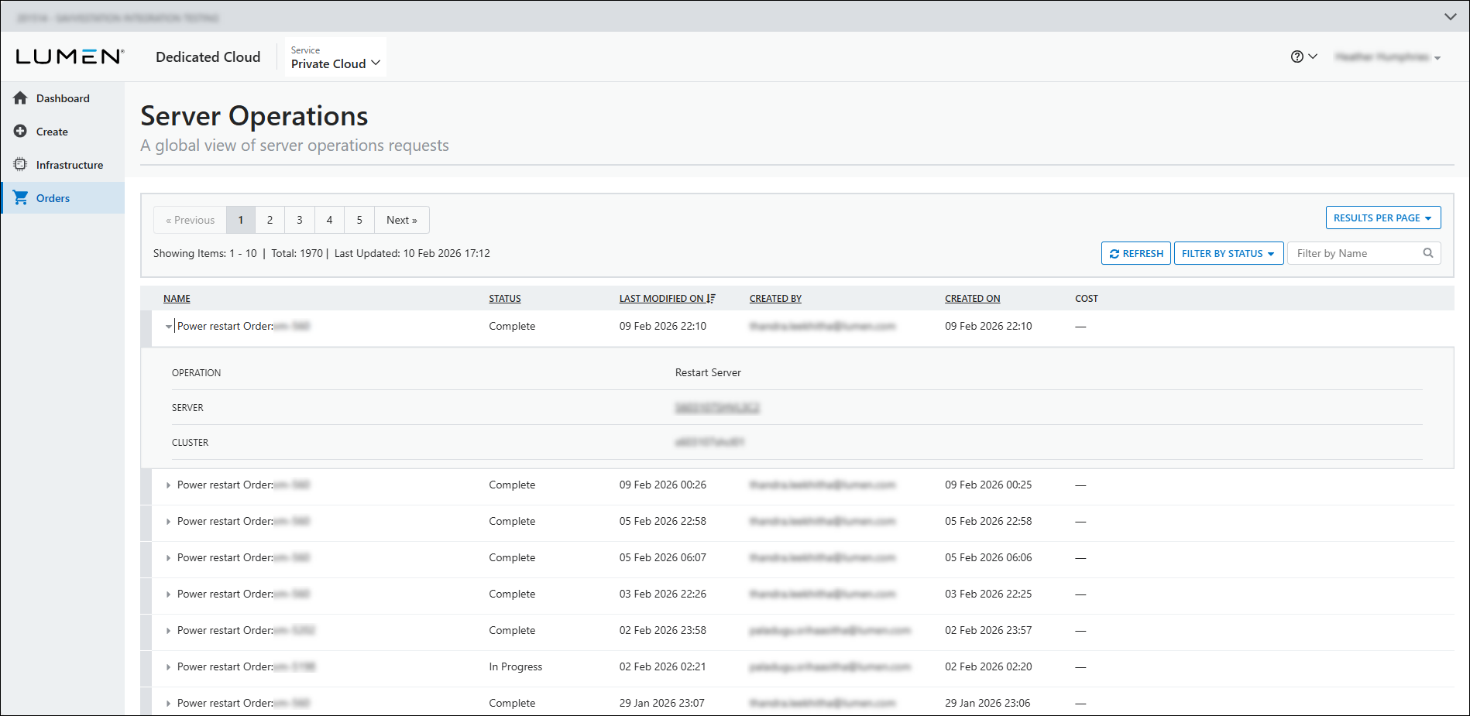Click the Last Updated timestamp text
Screen dimensions: 1470x716
click(x=412, y=253)
